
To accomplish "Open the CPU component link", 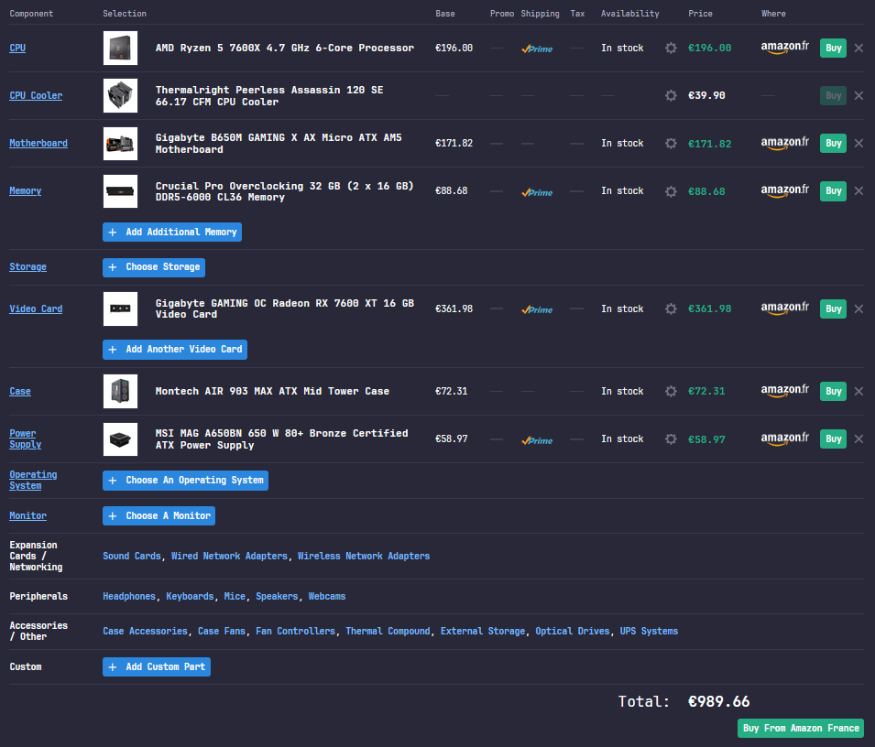I will click(17, 48).
